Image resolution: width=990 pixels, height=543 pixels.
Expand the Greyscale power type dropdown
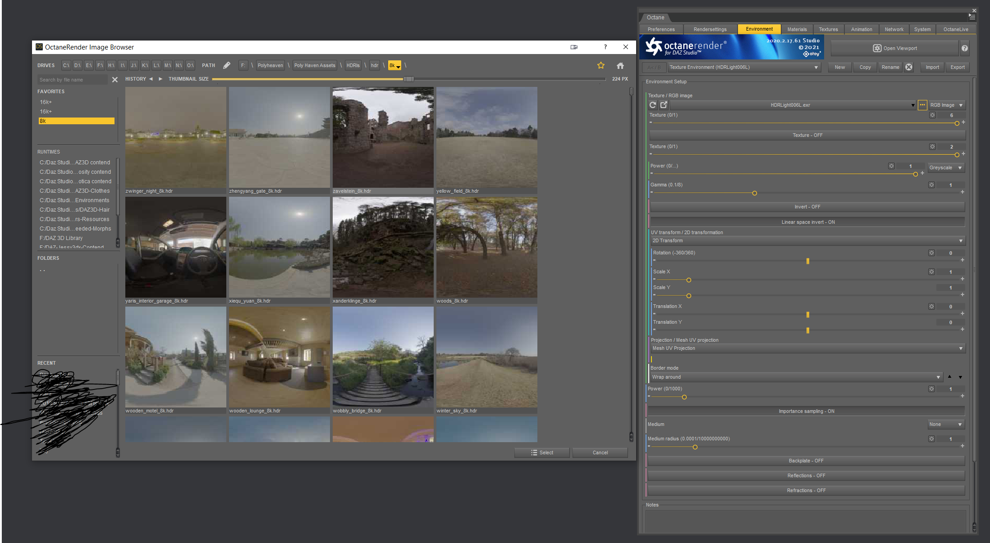[x=945, y=167]
